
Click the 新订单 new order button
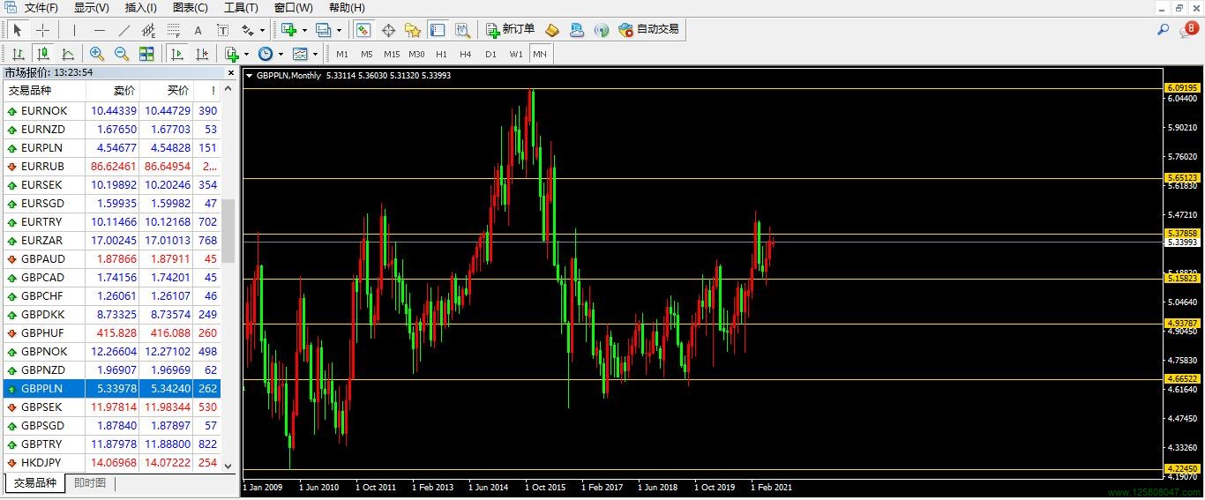511,30
